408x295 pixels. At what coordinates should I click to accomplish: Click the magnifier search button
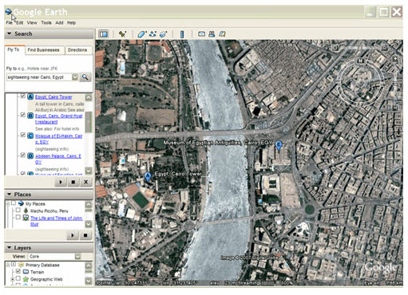[85, 77]
